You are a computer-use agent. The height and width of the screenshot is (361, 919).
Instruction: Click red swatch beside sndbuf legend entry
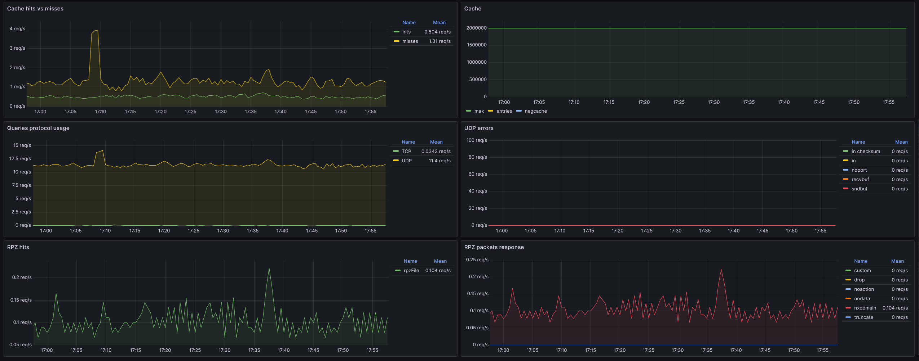(x=845, y=189)
